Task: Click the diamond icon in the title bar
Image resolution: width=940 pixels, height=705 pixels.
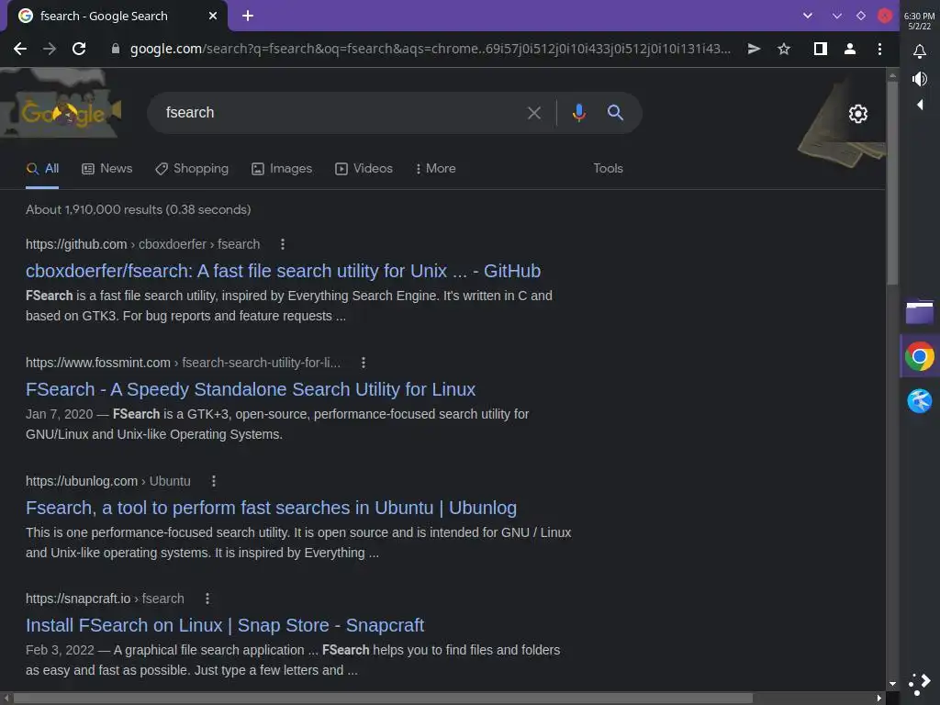Action: [x=861, y=16]
